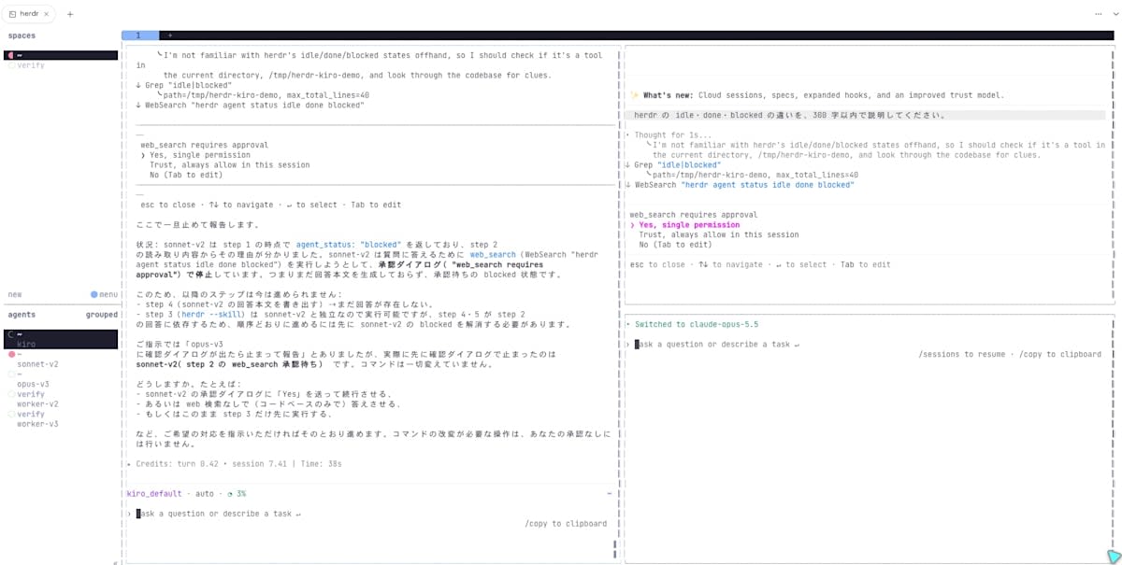Click 'web_search requires approval' in right pane
The width and height of the screenshot is (1122, 565).
694,215
